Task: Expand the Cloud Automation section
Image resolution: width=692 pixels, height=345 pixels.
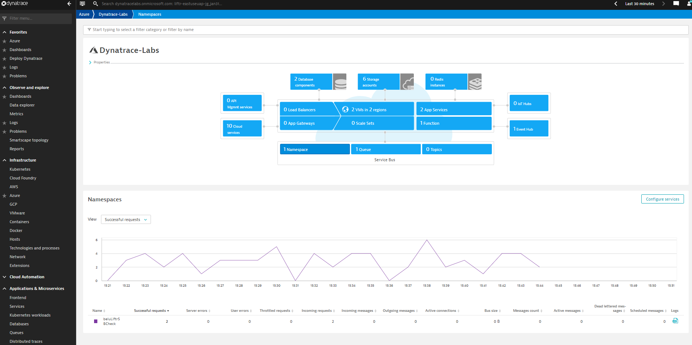Action: 4,277
